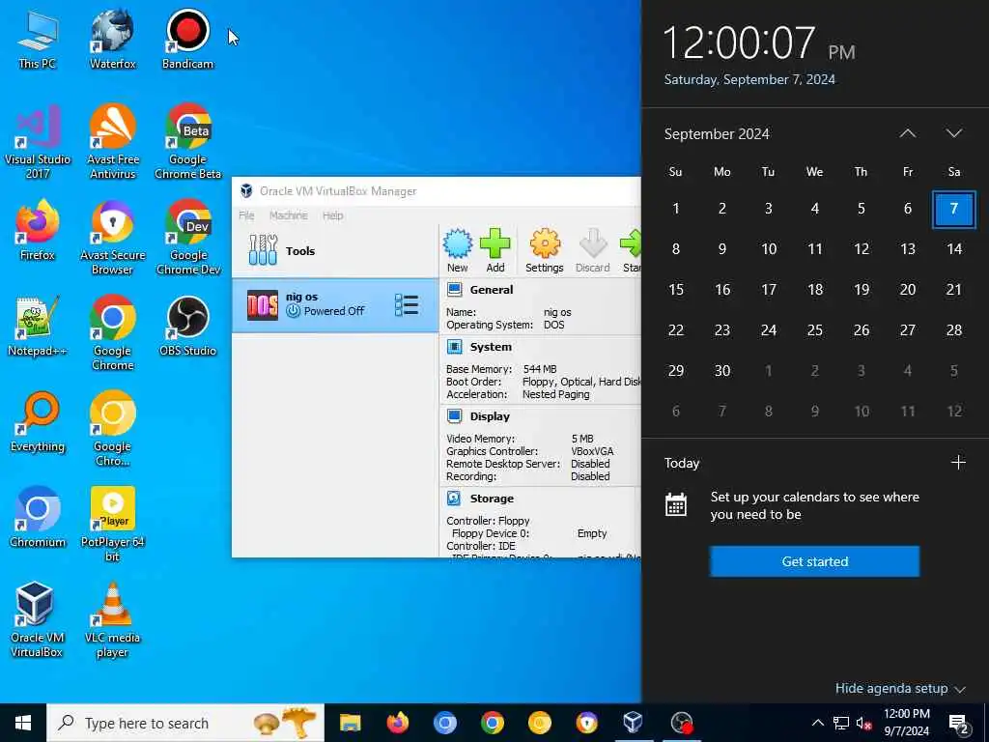Click the muted volume tray icon
The image size is (989, 742).
863,723
